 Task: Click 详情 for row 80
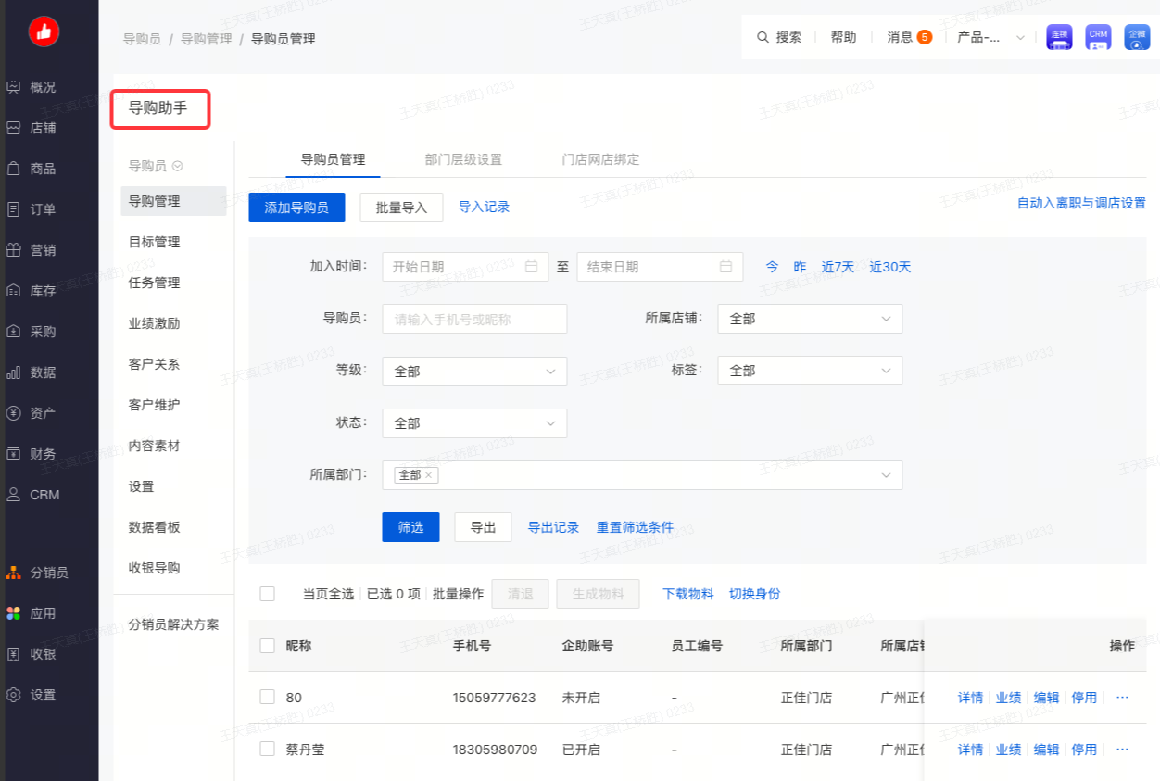(970, 698)
